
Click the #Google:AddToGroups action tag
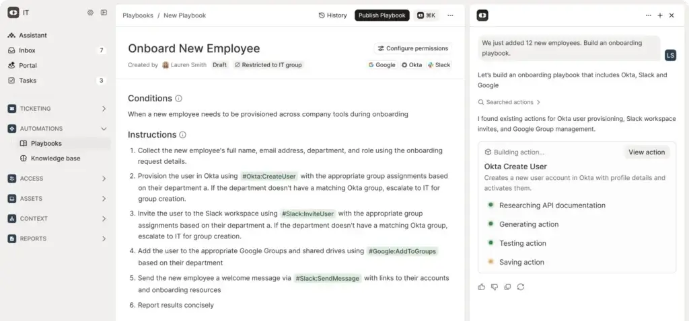(x=402, y=251)
